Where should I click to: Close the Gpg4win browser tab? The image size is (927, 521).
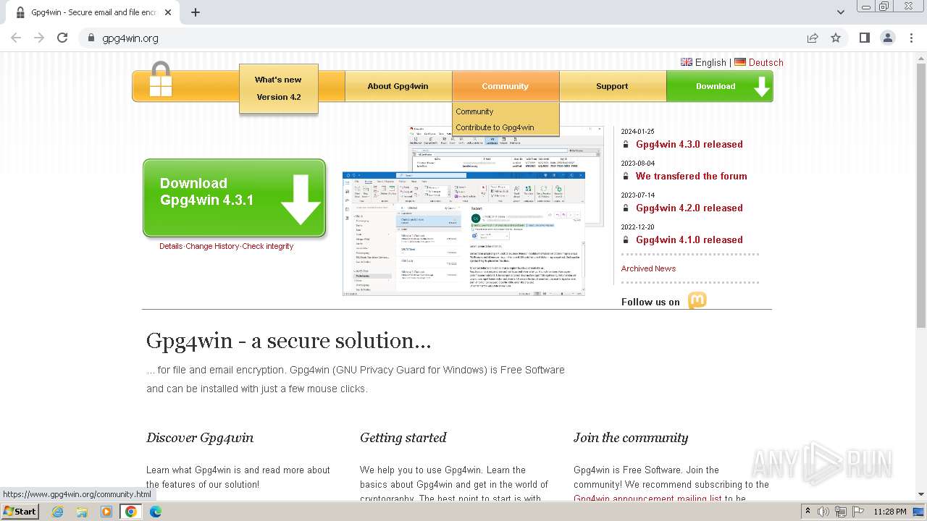coord(168,12)
